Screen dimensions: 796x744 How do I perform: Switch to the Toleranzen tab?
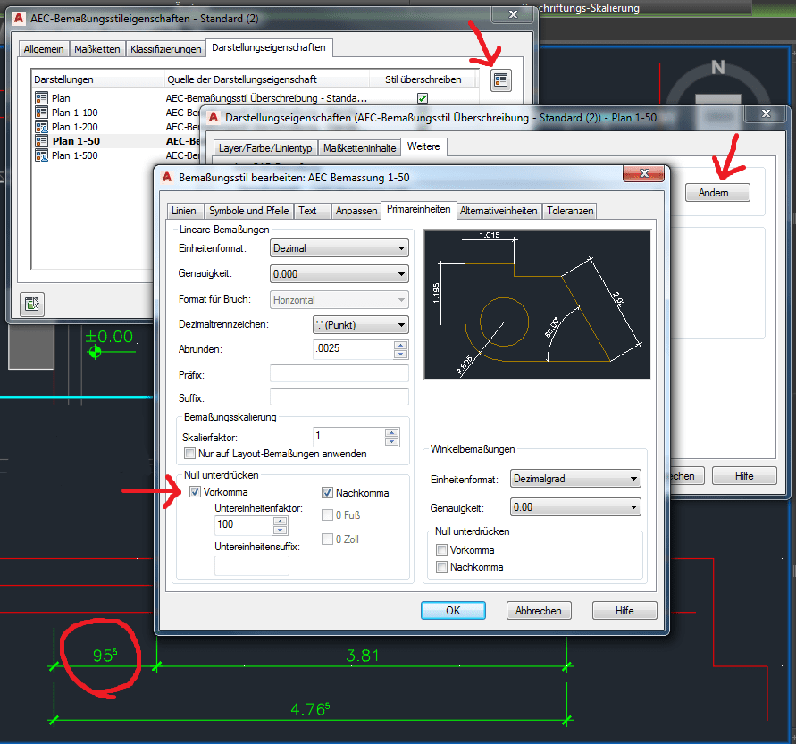point(570,211)
